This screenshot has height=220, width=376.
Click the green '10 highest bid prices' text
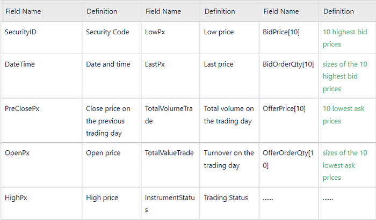tap(345, 38)
